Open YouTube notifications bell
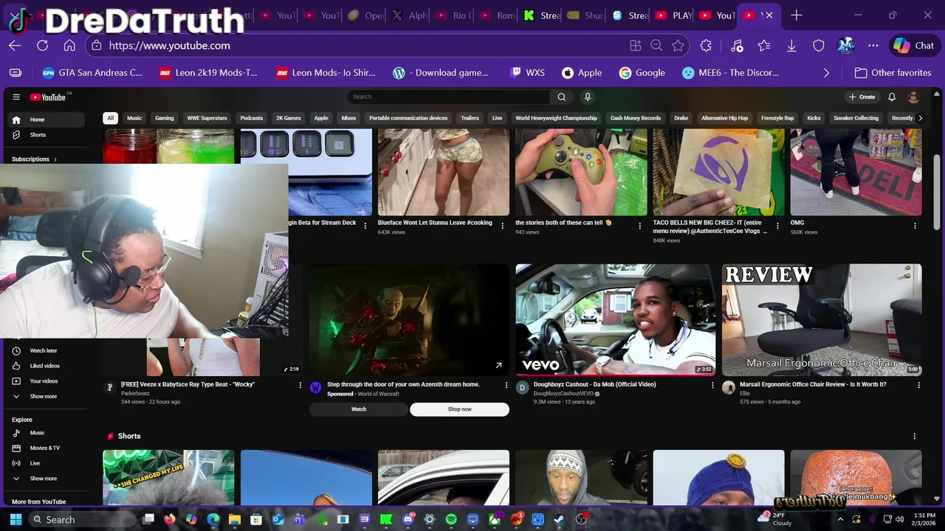This screenshot has height=531, width=945. tap(892, 97)
